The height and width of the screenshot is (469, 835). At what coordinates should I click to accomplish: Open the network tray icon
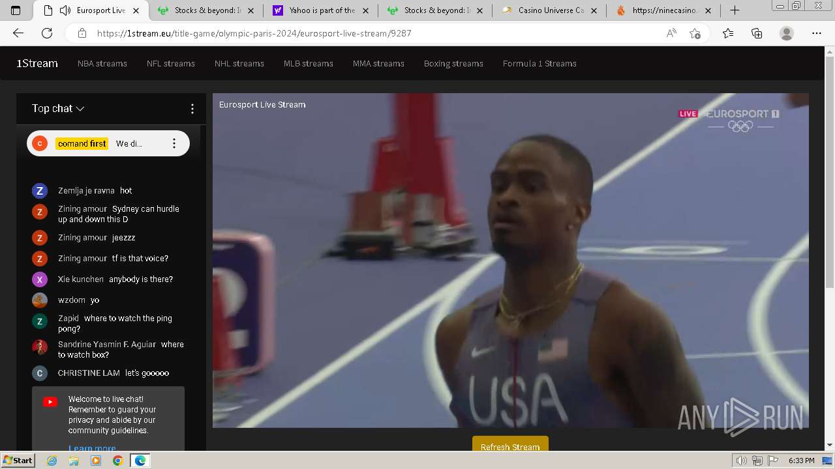pos(757,461)
